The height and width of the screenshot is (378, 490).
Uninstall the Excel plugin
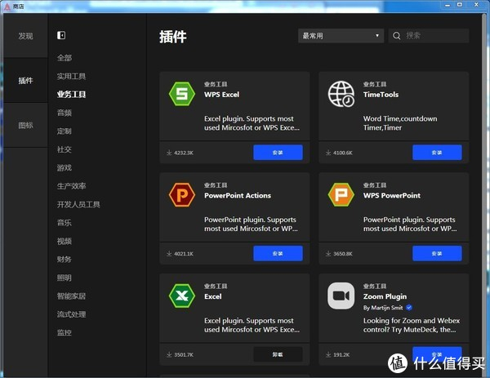[278, 354]
